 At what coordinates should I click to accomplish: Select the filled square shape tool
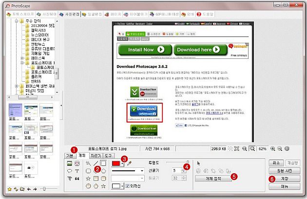(96, 179)
